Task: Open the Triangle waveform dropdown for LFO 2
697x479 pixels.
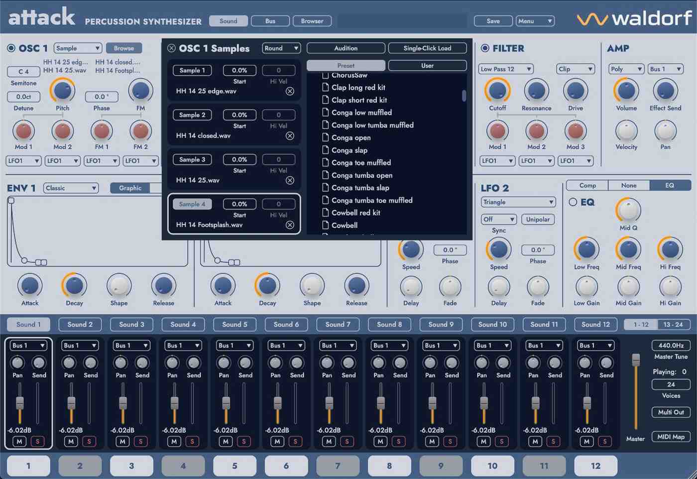Action: [518, 202]
